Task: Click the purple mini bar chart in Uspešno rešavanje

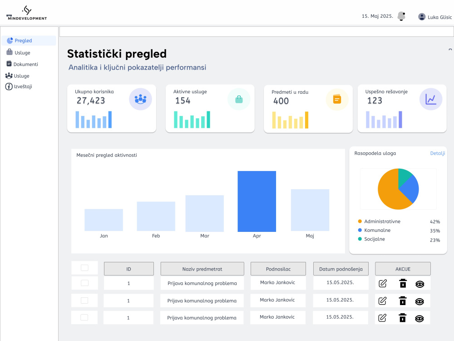Action: 384,120
